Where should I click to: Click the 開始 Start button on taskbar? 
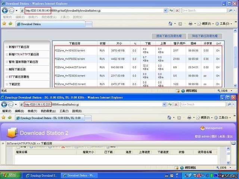(11, 176)
